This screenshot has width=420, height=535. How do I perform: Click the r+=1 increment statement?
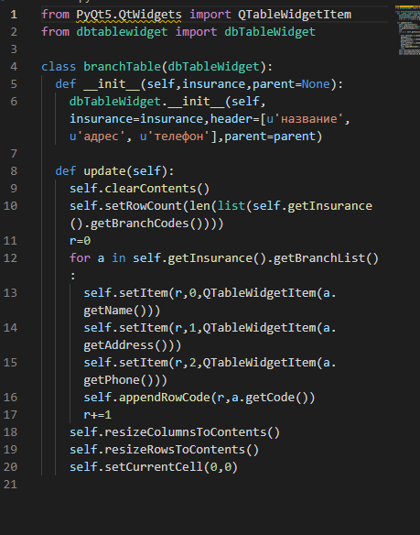[x=97, y=415]
